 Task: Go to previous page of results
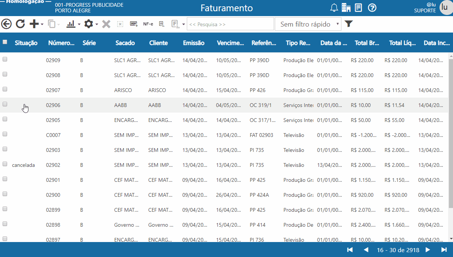366,250
